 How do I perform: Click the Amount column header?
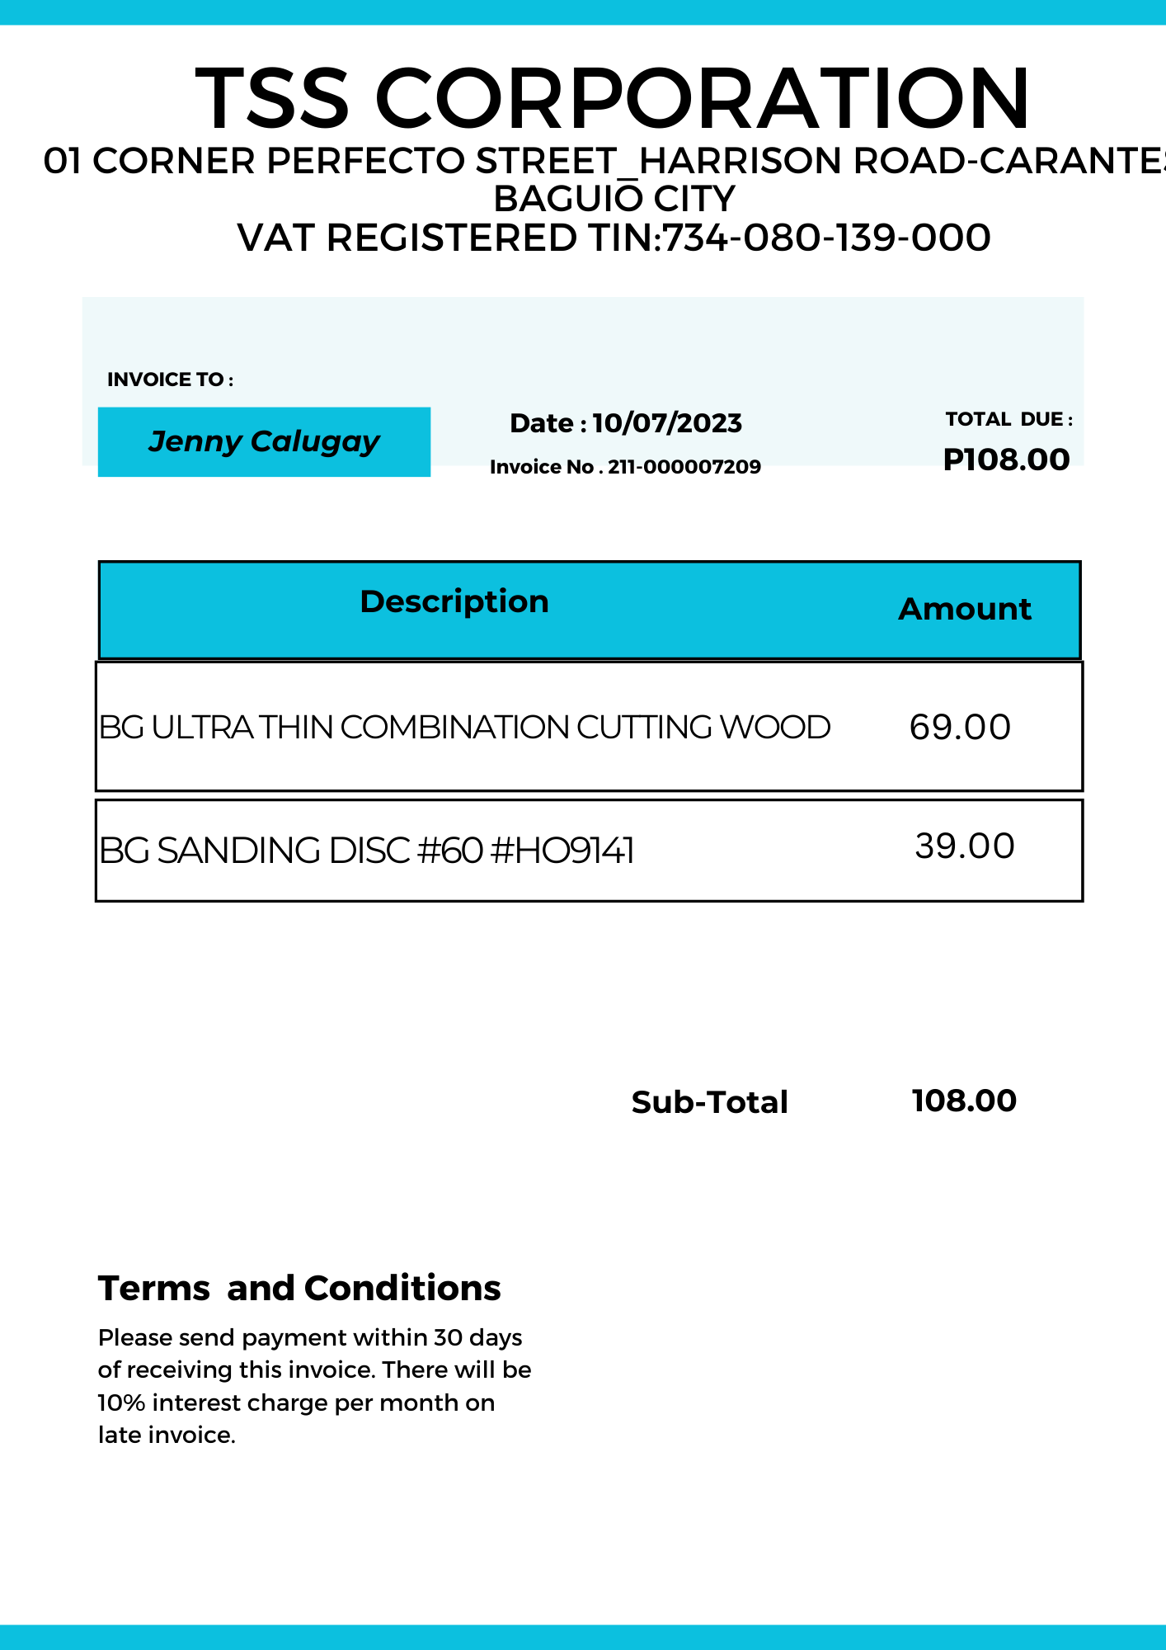coord(964,609)
